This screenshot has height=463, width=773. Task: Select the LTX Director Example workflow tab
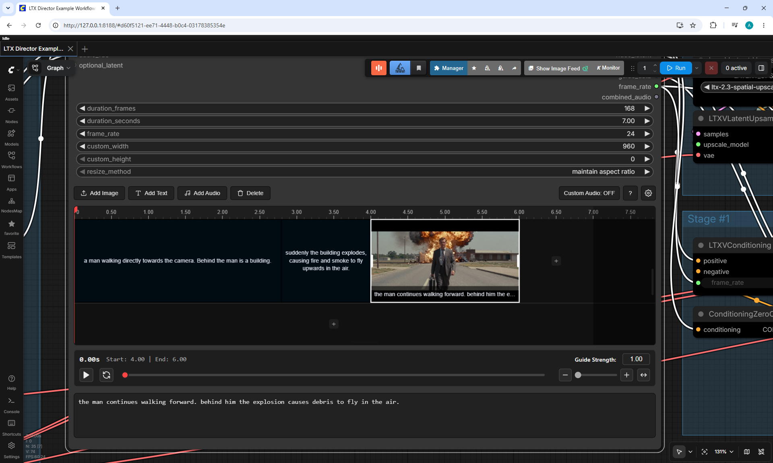pyautogui.click(x=33, y=49)
